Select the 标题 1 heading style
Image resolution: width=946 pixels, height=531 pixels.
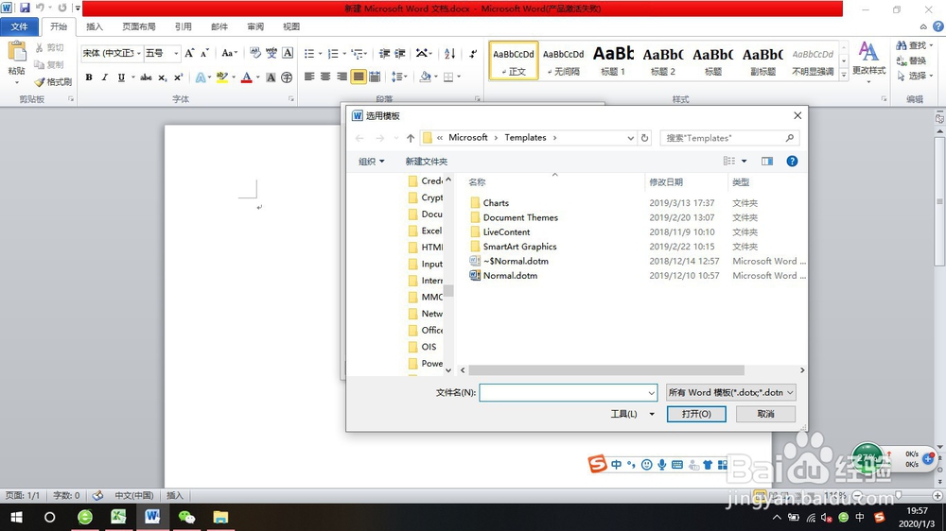coord(613,60)
